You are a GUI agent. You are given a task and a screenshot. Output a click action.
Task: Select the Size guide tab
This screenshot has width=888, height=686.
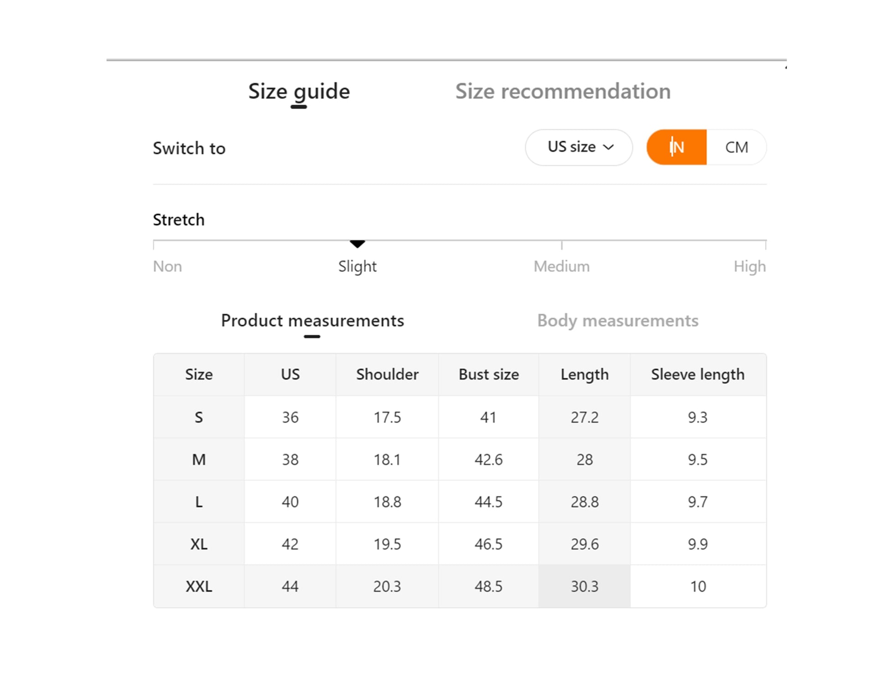[299, 91]
